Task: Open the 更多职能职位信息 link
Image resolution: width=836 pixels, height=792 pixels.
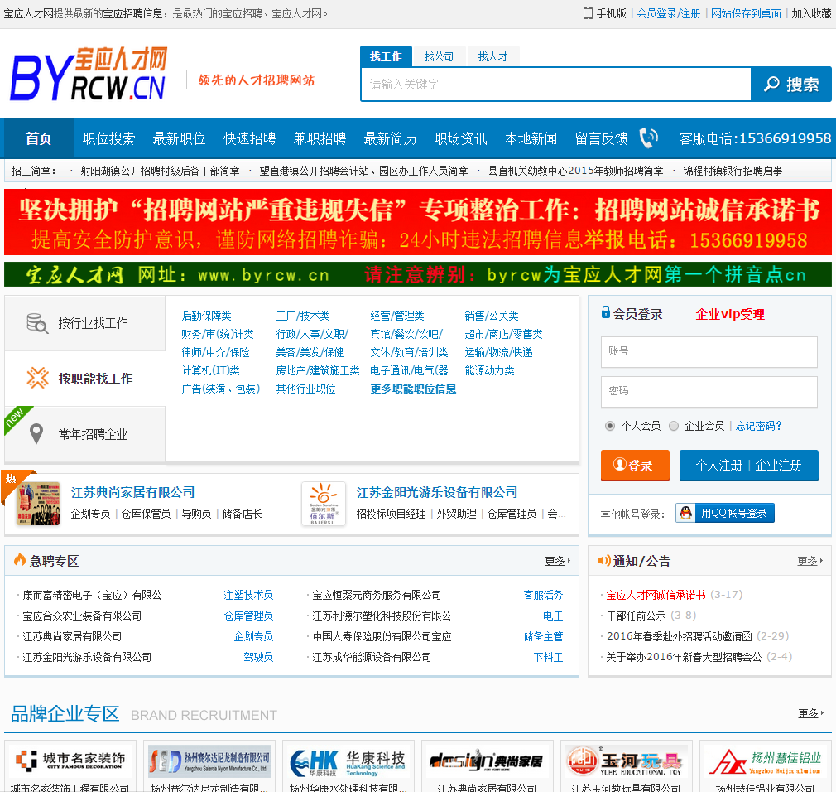Action: click(x=413, y=389)
